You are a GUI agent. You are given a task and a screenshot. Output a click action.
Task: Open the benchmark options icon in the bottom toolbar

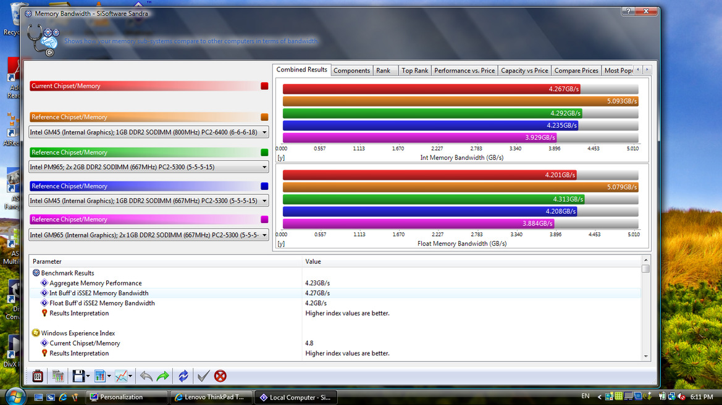tap(38, 376)
